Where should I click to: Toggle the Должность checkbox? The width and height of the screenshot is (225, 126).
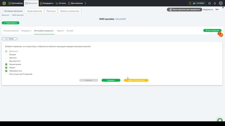6,51
